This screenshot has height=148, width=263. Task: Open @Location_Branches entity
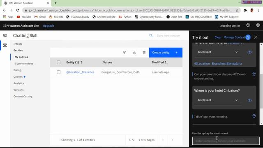tap(80, 72)
